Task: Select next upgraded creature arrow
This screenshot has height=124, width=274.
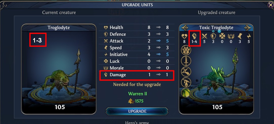Action: click(247, 28)
